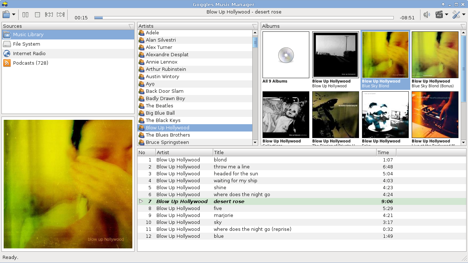The image size is (468, 263).
Task: Select File System source
Action: tap(26, 44)
